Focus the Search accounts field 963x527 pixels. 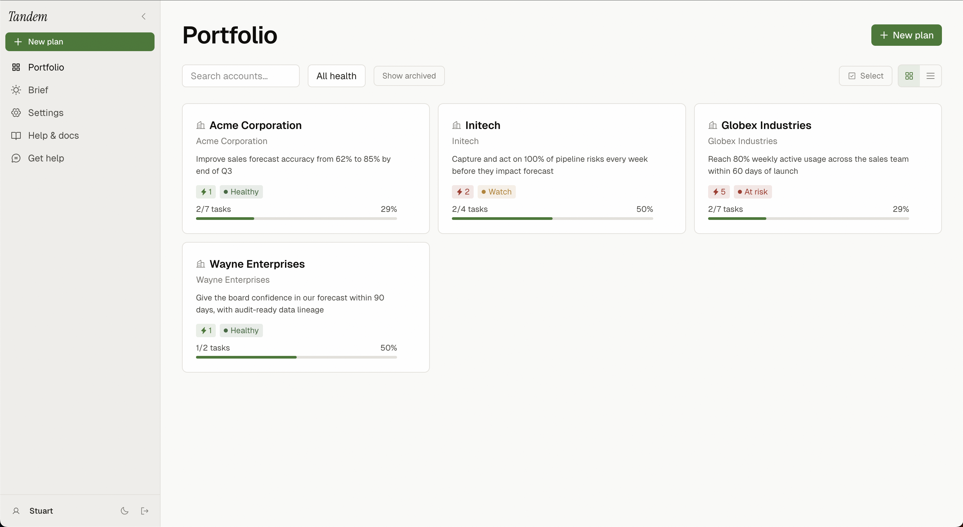pos(241,76)
